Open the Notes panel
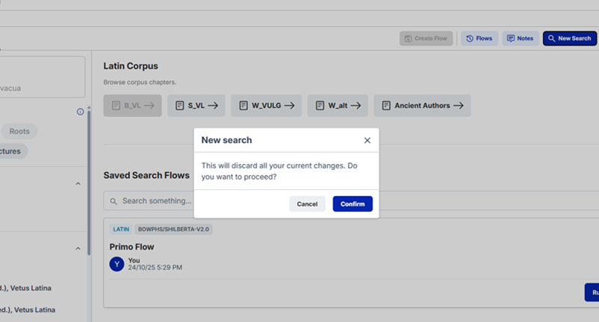 pos(519,38)
